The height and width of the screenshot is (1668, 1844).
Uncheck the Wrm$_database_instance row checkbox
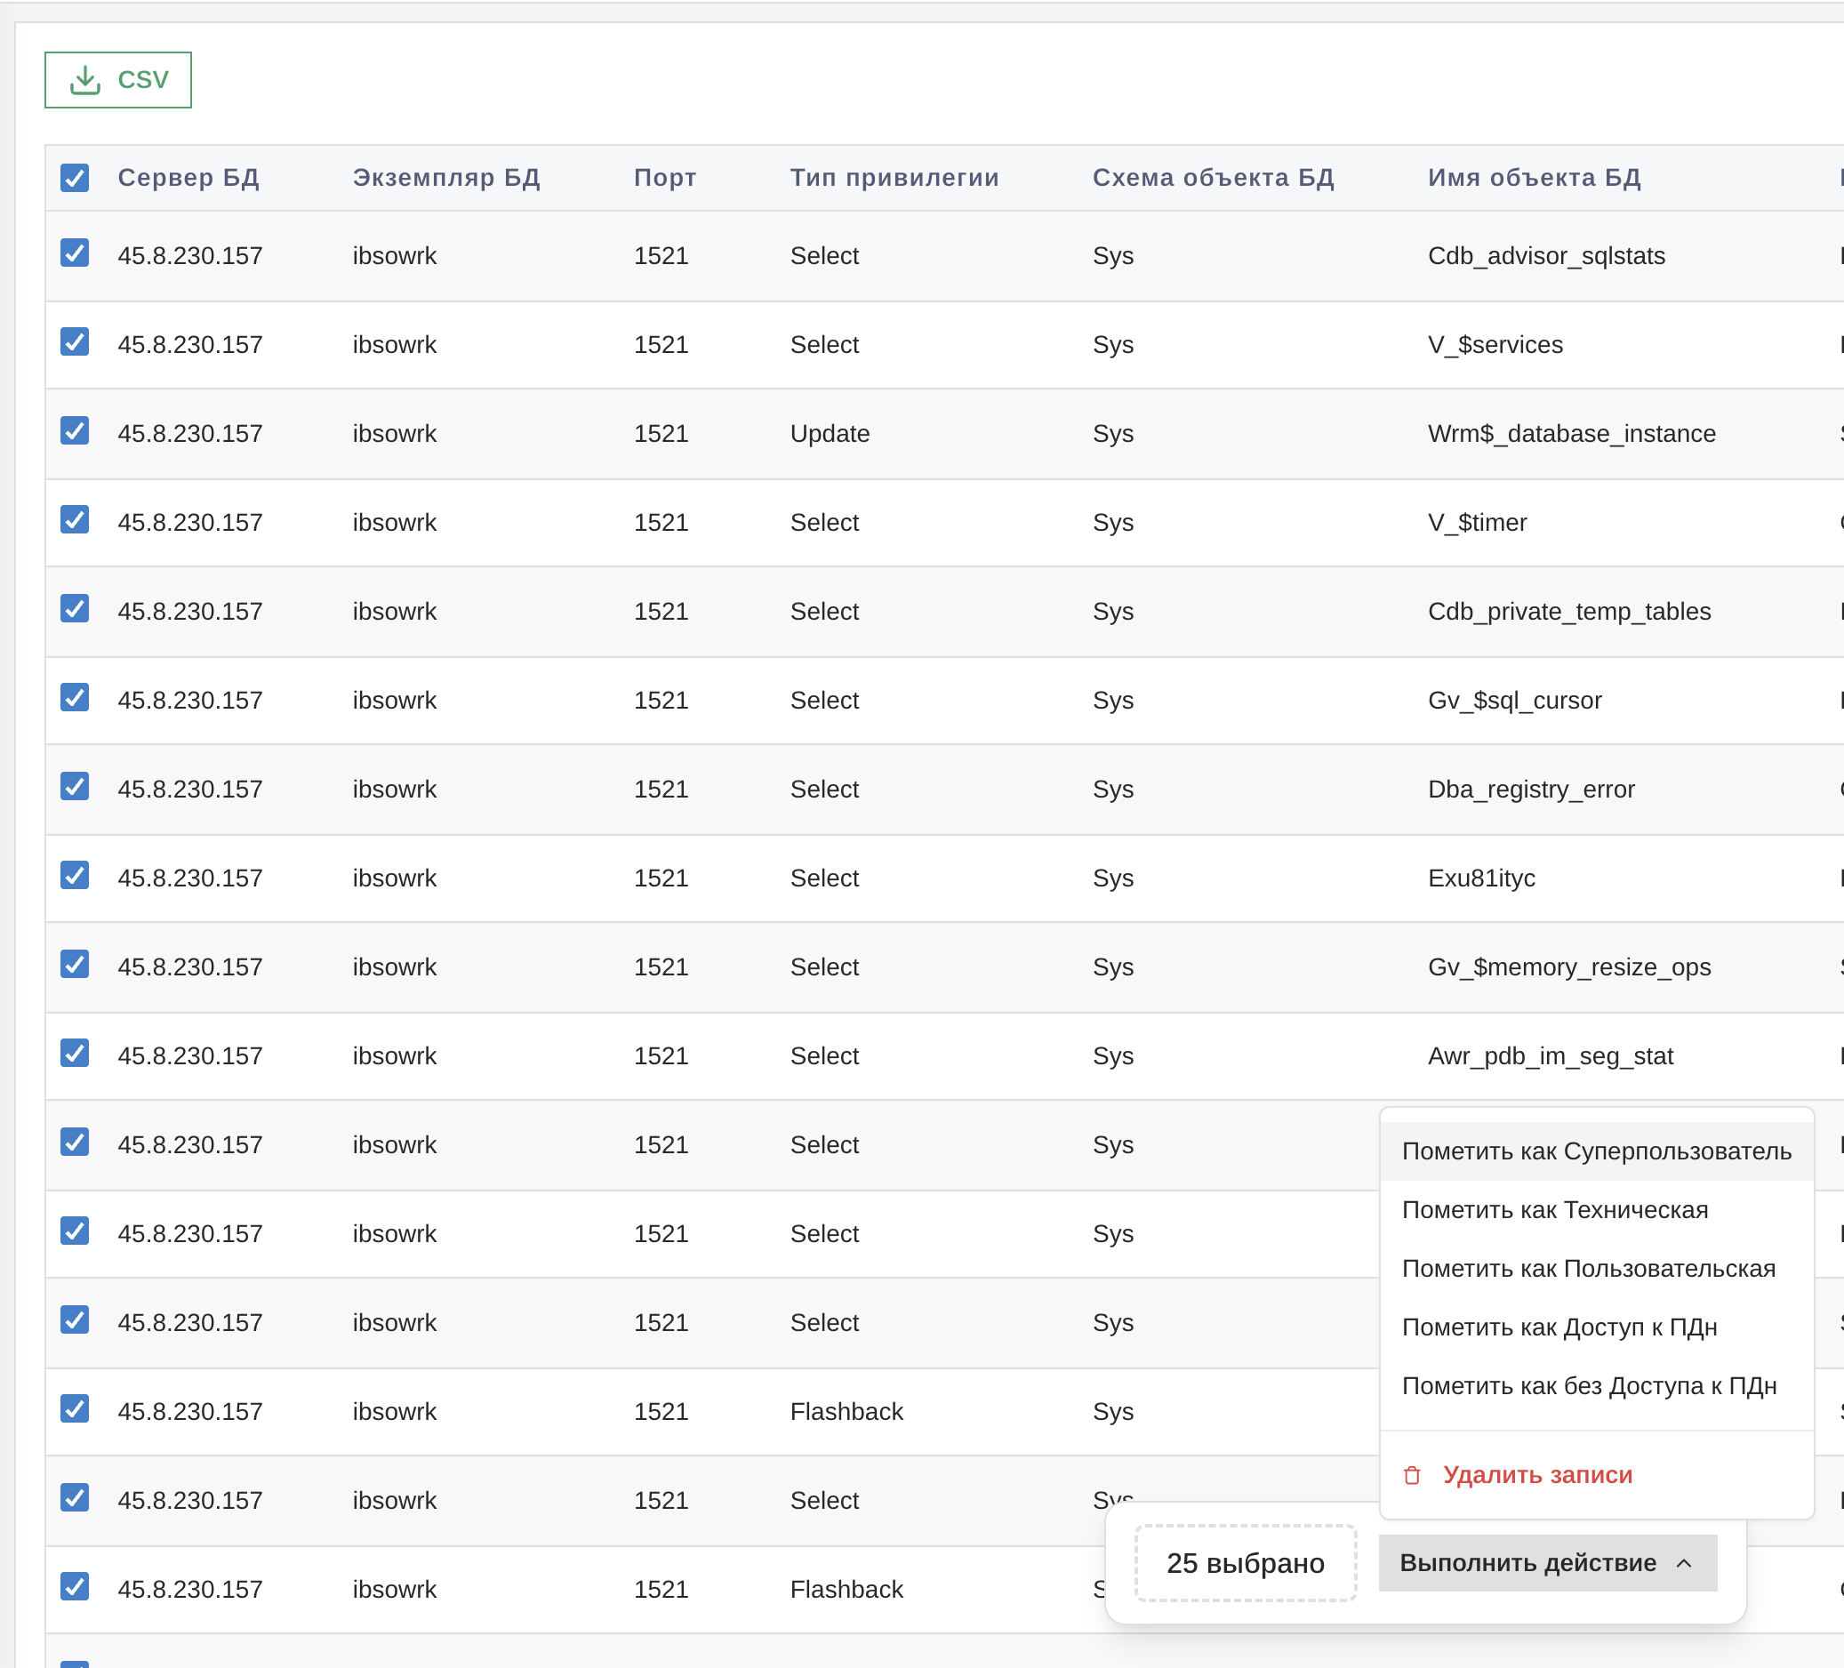75,430
